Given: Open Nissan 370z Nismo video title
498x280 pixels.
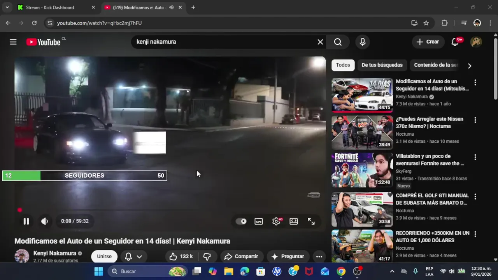Looking at the screenshot, I should pos(430,122).
